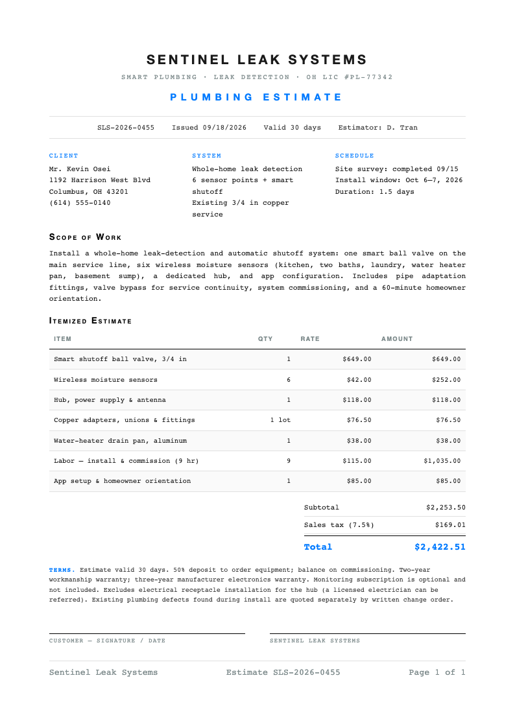Click Site survey: completed 09/15
The image size is (515, 728).
396,169
